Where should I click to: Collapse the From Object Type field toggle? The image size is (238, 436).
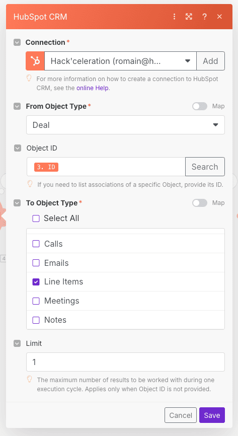17,107
